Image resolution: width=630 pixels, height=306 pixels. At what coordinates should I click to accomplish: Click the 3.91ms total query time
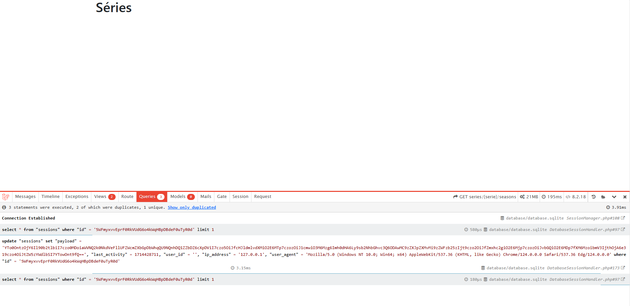(x=616, y=207)
